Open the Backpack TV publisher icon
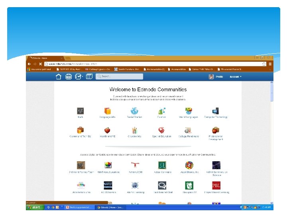287x215 pixels. 189,186
